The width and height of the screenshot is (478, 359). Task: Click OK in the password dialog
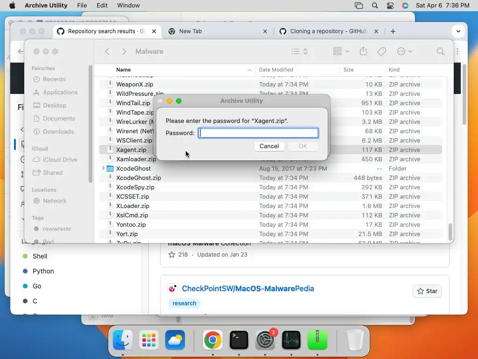point(302,146)
